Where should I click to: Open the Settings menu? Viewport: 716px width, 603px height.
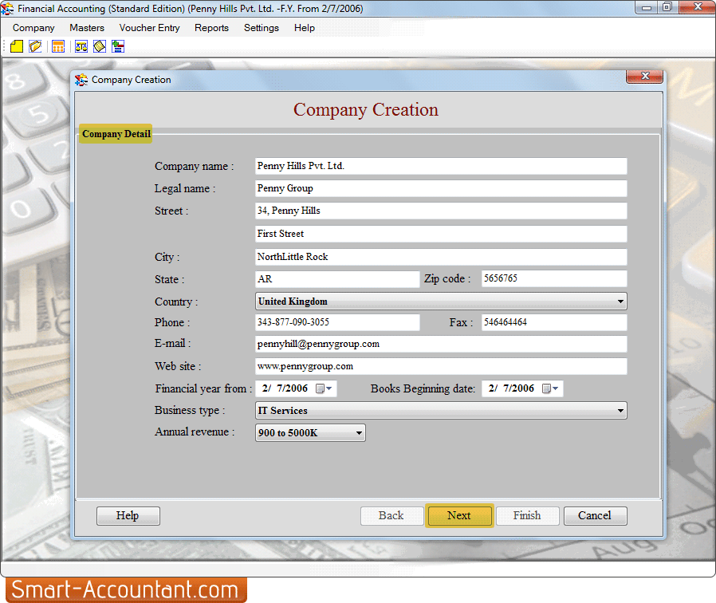(x=262, y=28)
